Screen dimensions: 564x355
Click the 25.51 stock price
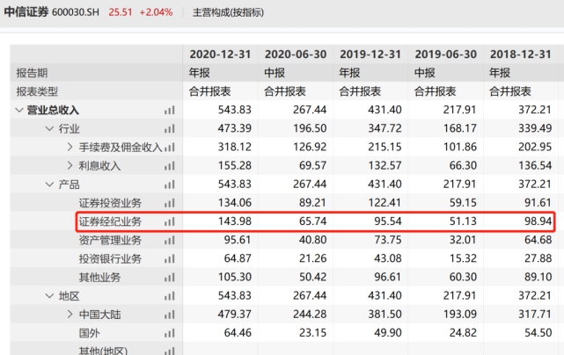tap(121, 12)
